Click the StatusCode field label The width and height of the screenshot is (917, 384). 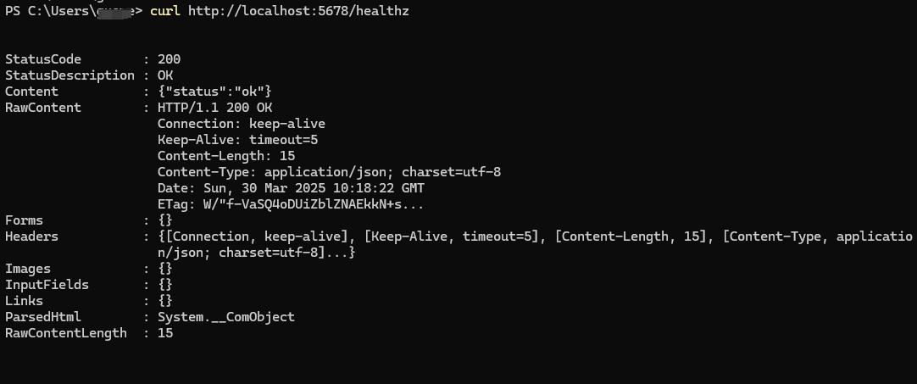click(43, 59)
